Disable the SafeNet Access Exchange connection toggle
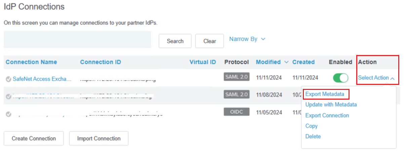 point(341,78)
